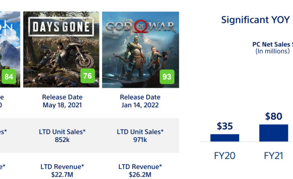The height and width of the screenshot is (179, 293).
Task: Click the Days Gone title logo
Action: (x=61, y=27)
